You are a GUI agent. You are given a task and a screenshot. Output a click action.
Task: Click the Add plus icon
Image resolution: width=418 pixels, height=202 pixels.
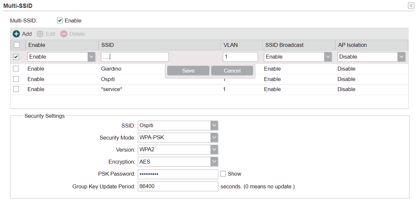pos(16,34)
